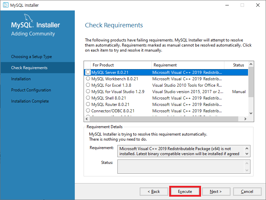
Task: Sort by the Requirement column header
Action: point(188,65)
